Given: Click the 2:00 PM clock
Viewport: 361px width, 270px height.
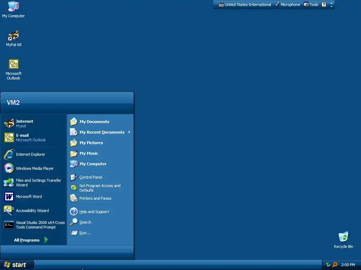Looking at the screenshot, I should coord(348,265).
